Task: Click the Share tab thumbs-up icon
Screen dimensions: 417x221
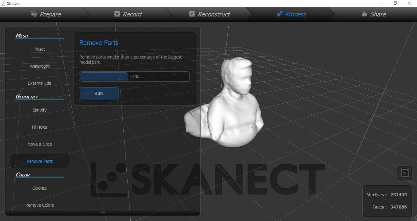Action: tap(364, 14)
